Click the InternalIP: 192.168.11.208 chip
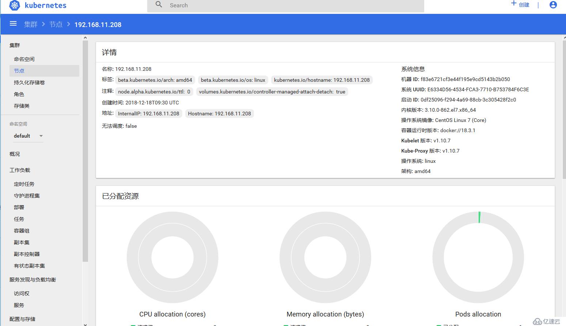The width and height of the screenshot is (566, 326). (x=149, y=114)
